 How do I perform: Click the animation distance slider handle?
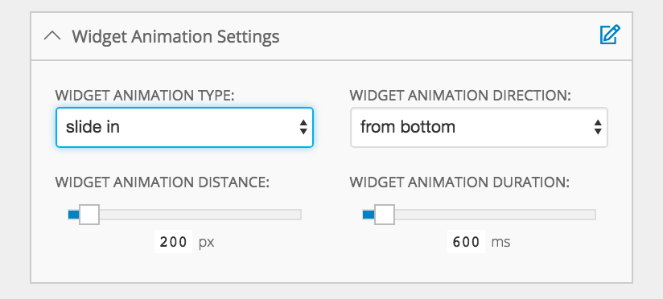89,215
